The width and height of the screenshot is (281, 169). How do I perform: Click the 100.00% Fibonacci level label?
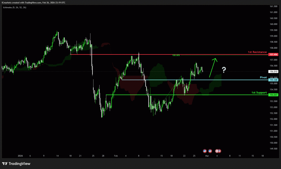[176, 55]
